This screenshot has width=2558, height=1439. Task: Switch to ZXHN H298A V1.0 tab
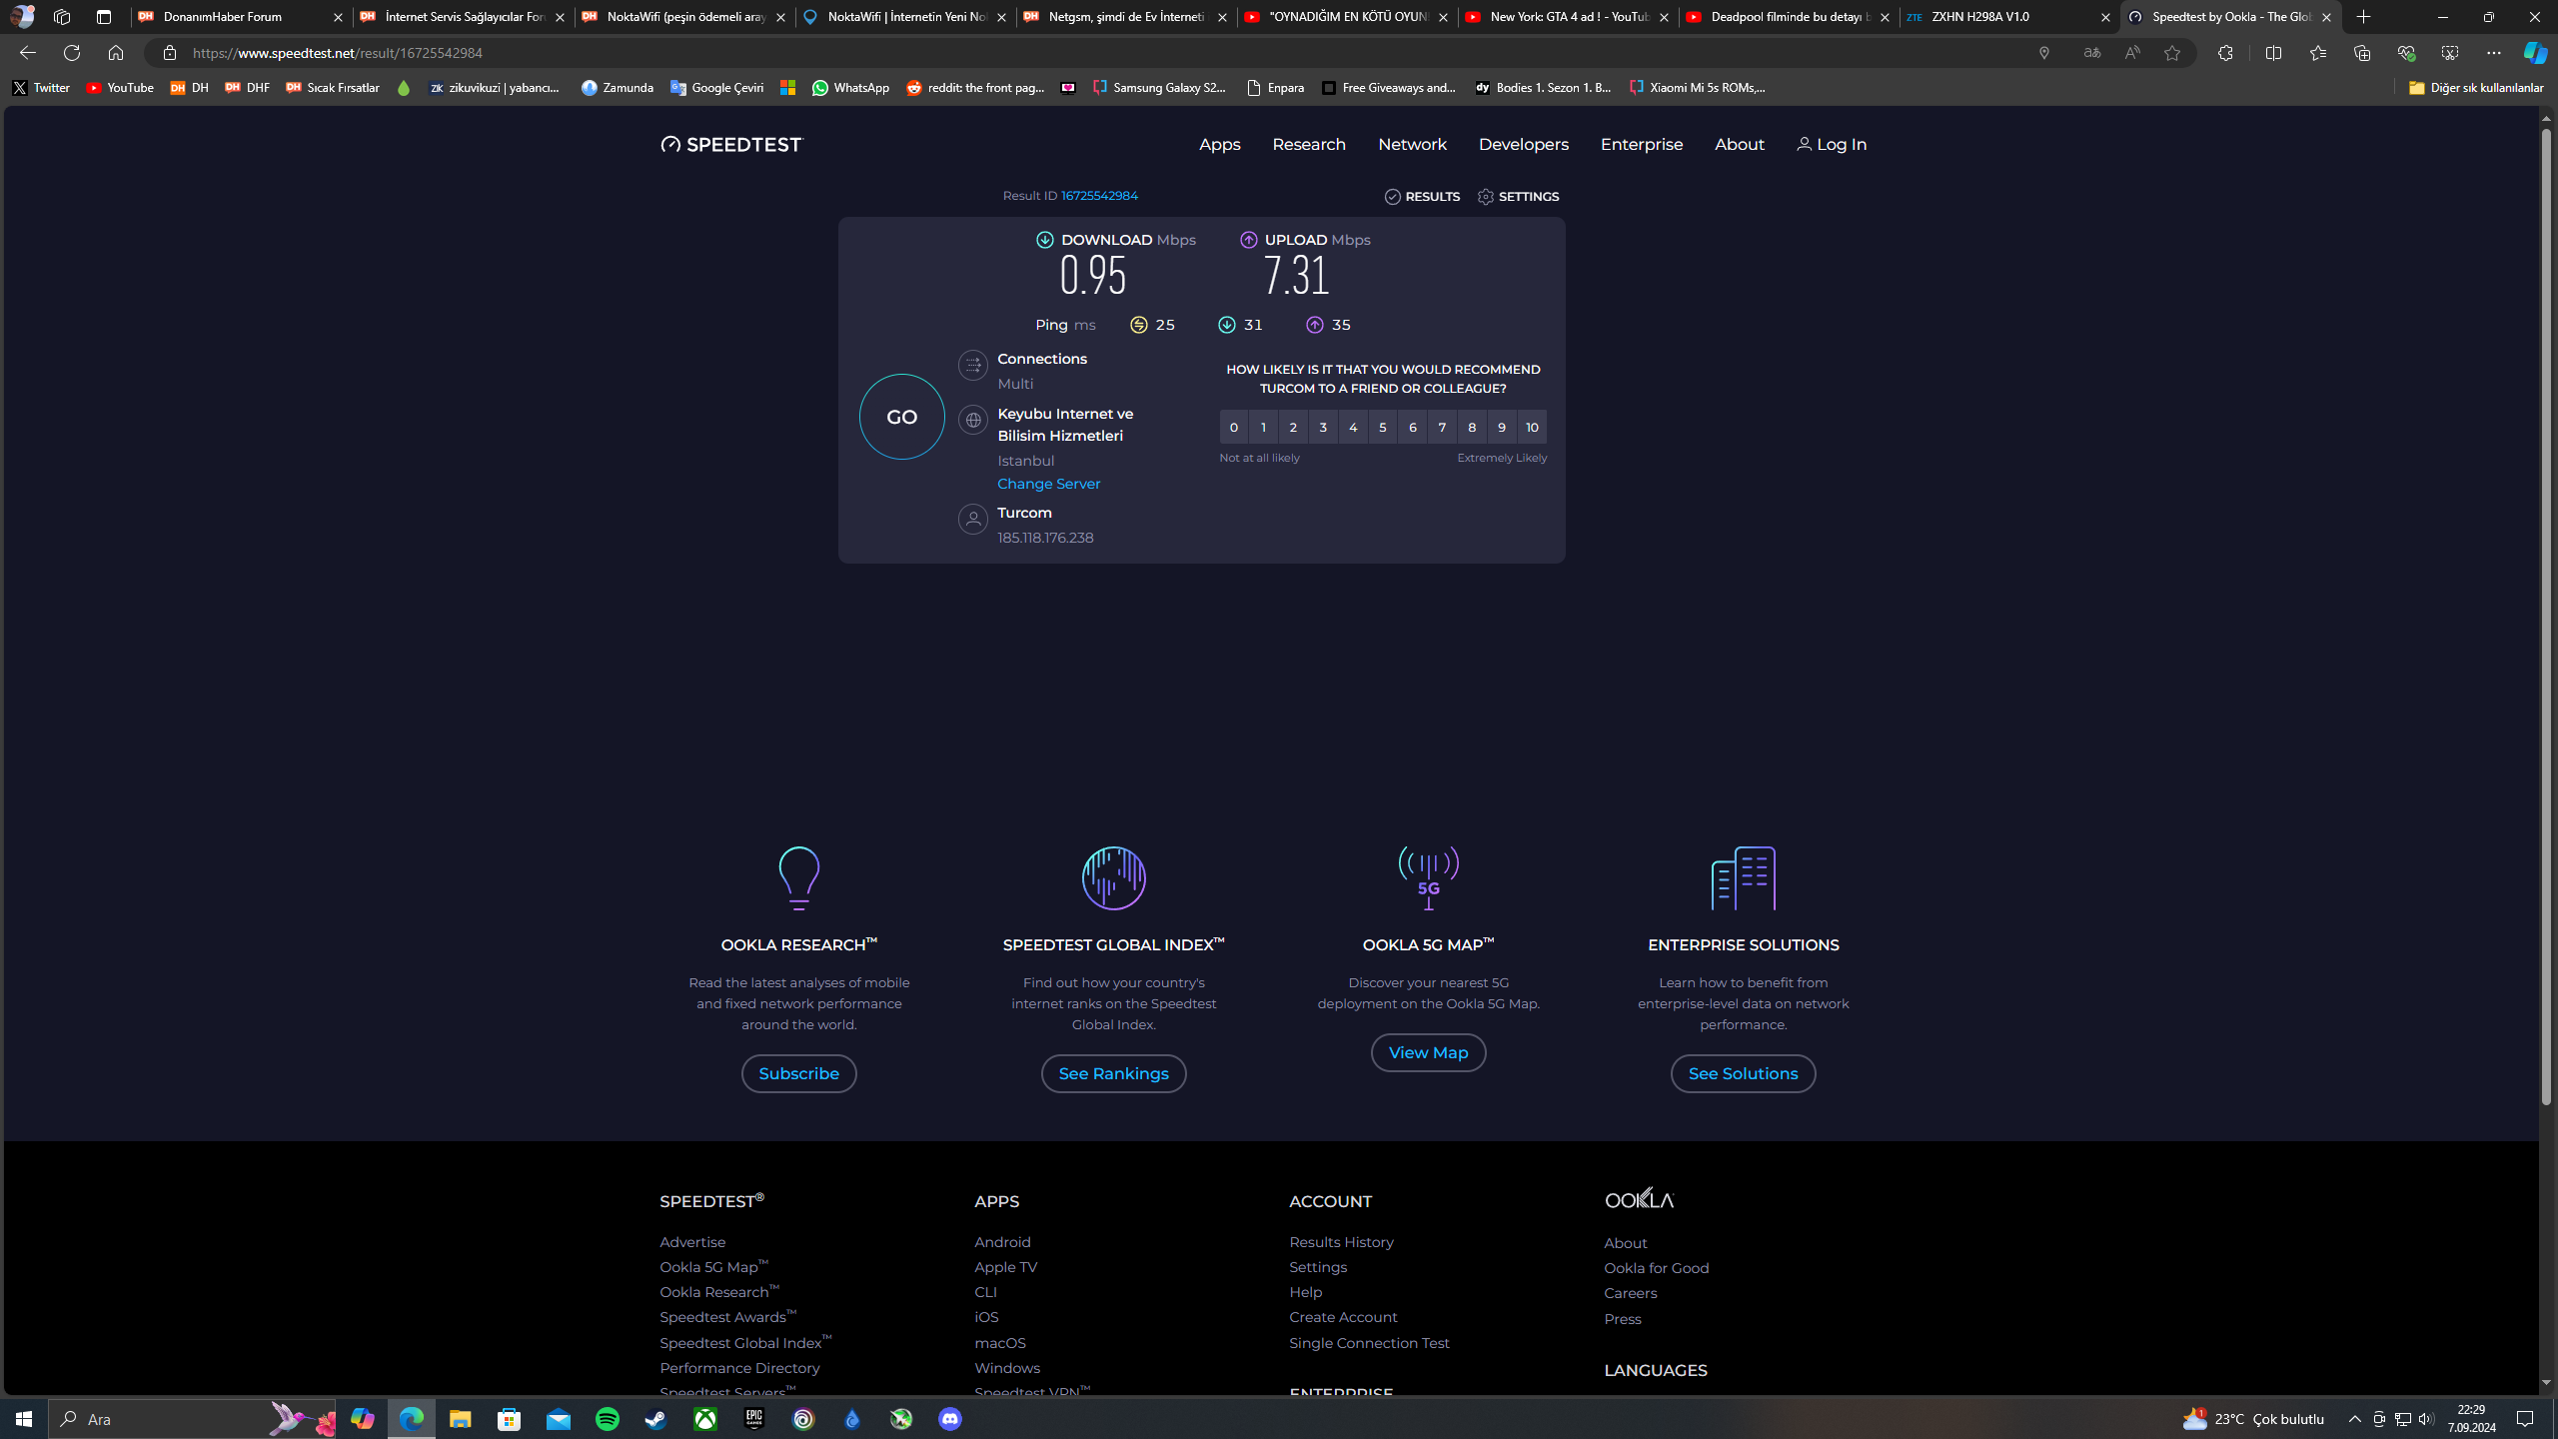2007,17
